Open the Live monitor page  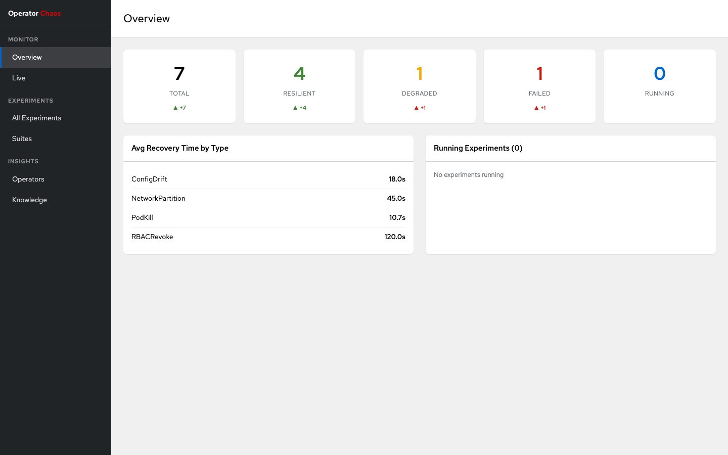pyautogui.click(x=19, y=78)
